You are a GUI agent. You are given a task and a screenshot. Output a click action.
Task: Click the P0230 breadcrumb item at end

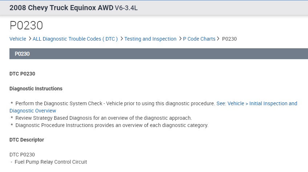coord(229,39)
